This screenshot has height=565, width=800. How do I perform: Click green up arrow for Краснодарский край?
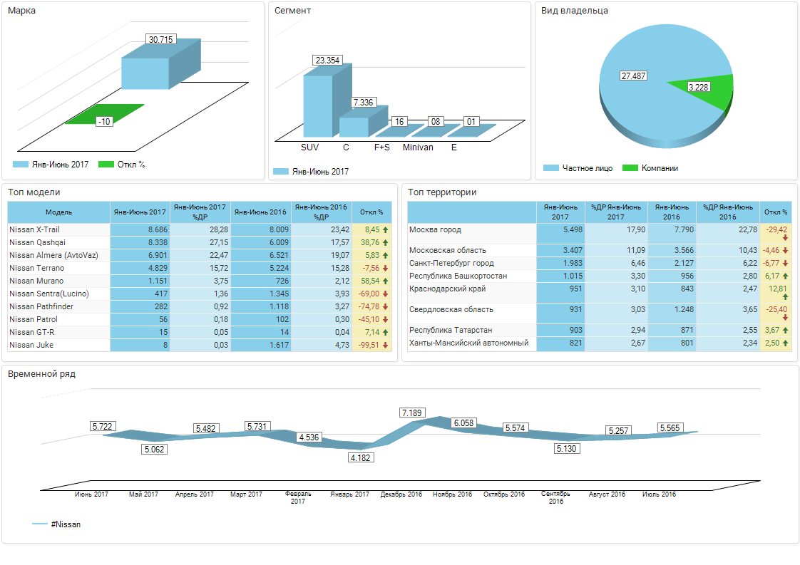[x=785, y=296]
